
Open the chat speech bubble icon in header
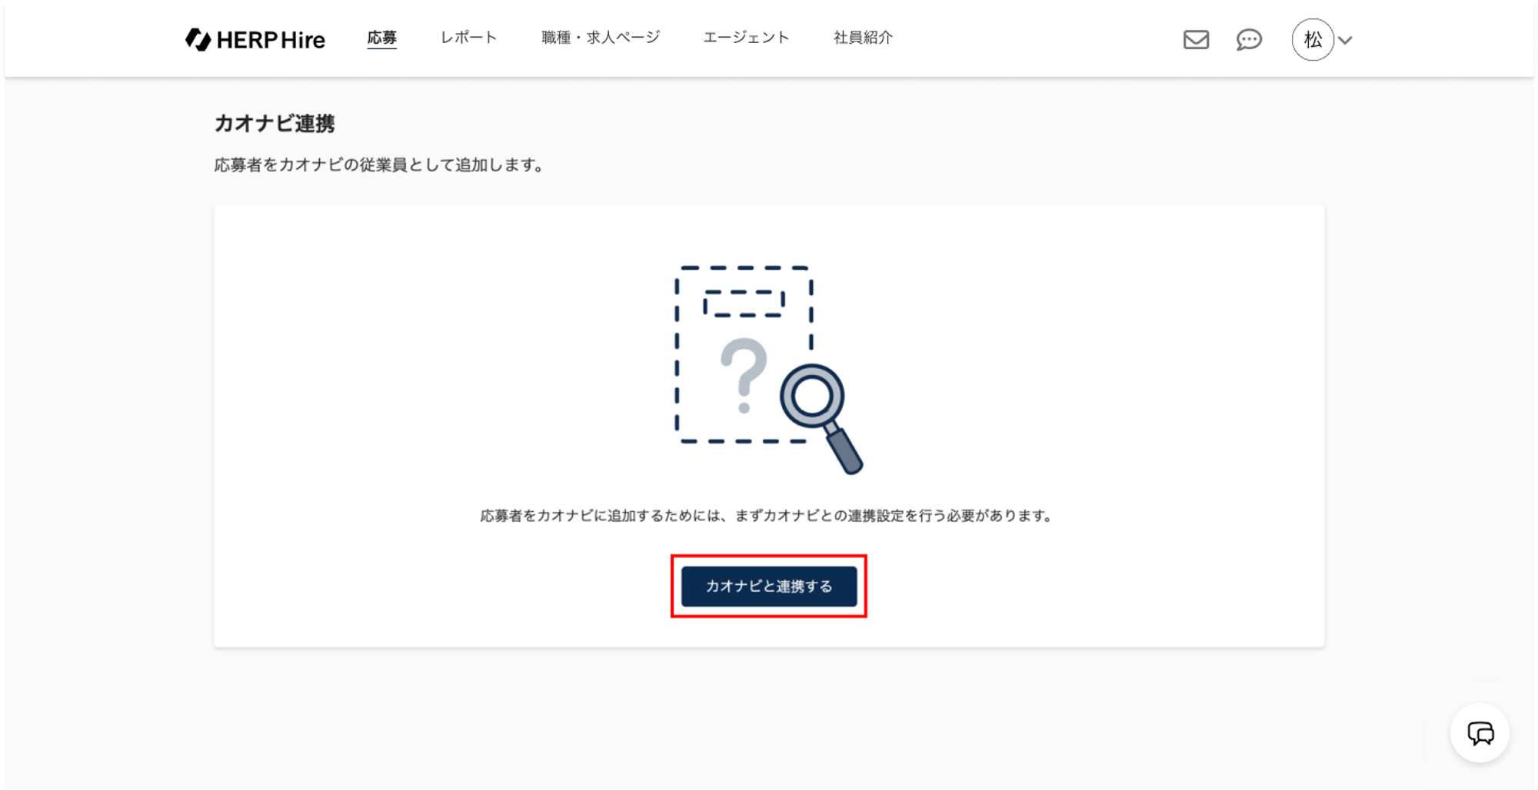pos(1249,39)
